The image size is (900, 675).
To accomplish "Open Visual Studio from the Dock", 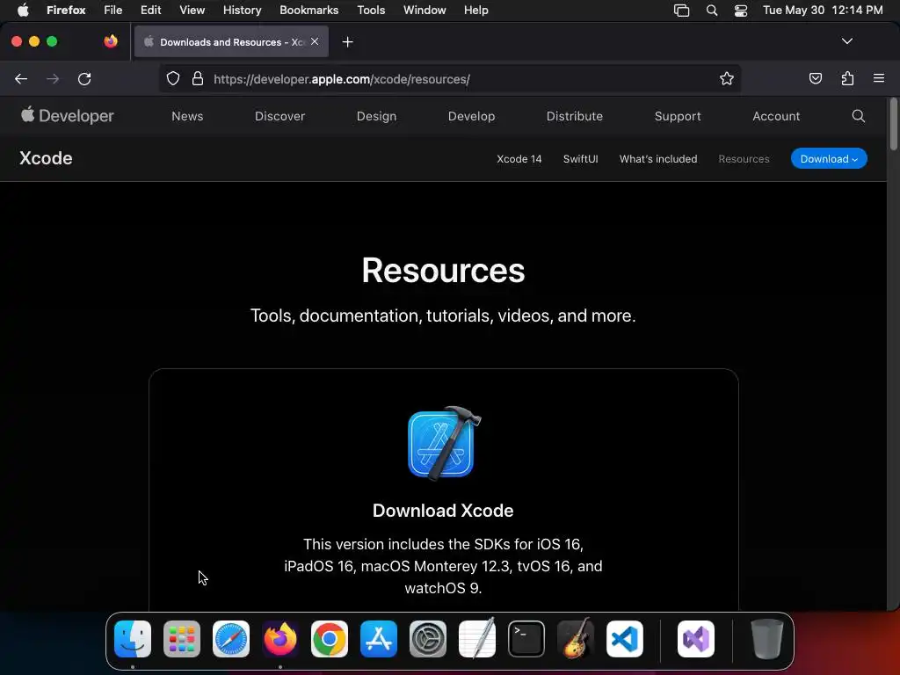I will [x=696, y=639].
